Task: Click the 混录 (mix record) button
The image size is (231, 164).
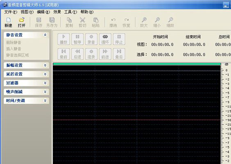Action: tap(91, 54)
